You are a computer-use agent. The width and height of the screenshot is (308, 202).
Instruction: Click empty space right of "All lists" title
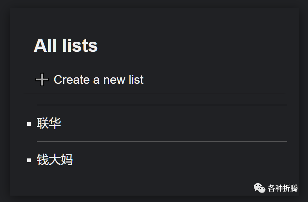[x=188, y=45]
